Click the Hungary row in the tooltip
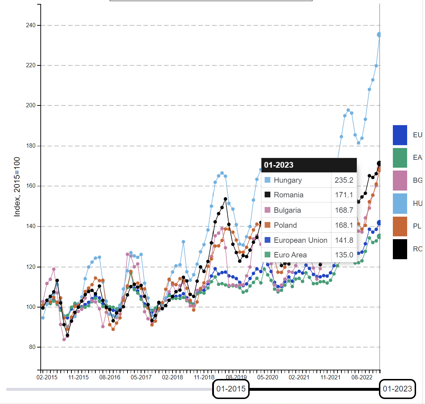Viewport: 425px width, 404px height. [309, 180]
